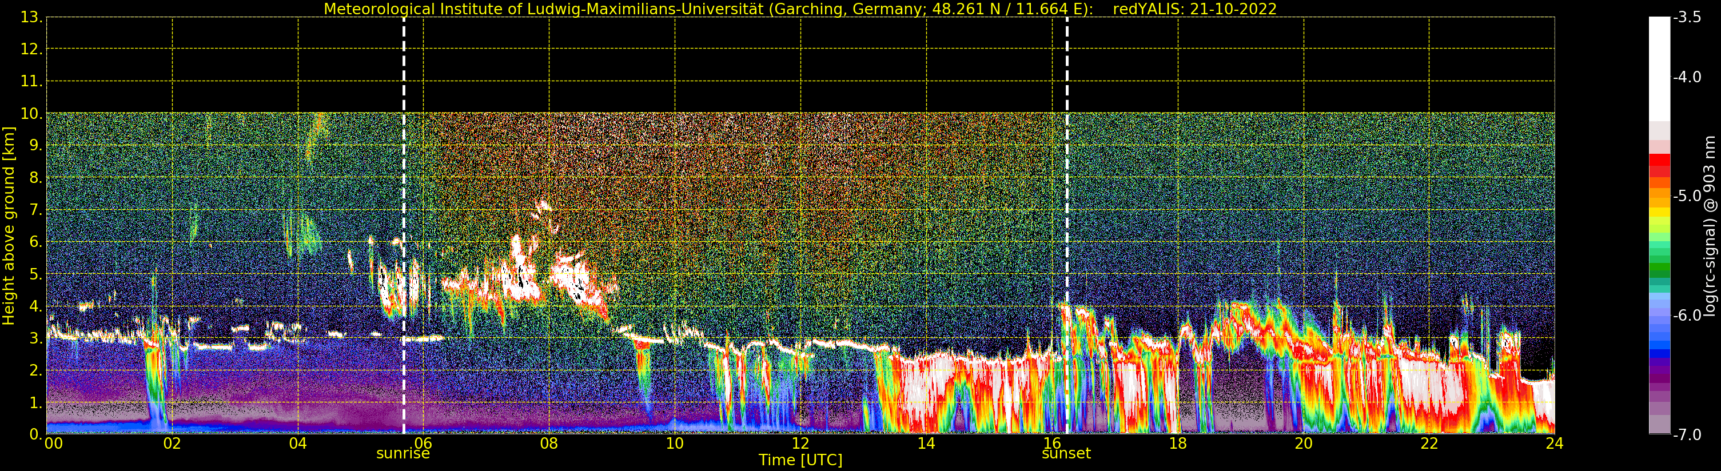Click the colorbar tick value '-7.0'

pyautogui.click(x=1687, y=435)
